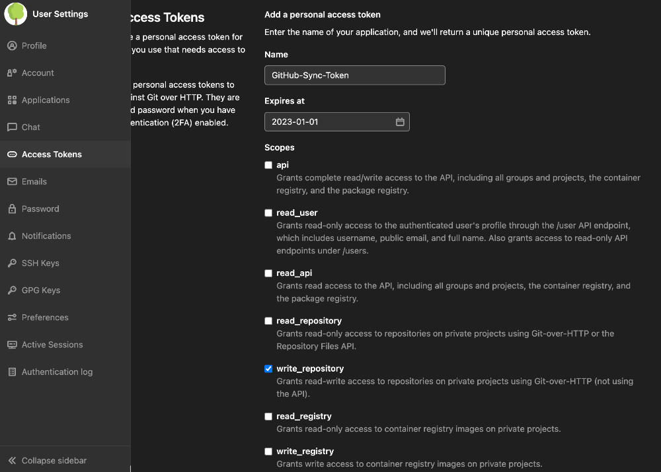Click the SSH Keys key icon
The height and width of the screenshot is (472, 661).
click(12, 263)
